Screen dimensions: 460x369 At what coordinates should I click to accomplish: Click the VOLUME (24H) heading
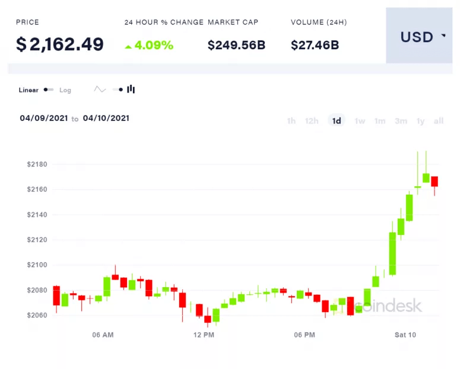tap(319, 23)
